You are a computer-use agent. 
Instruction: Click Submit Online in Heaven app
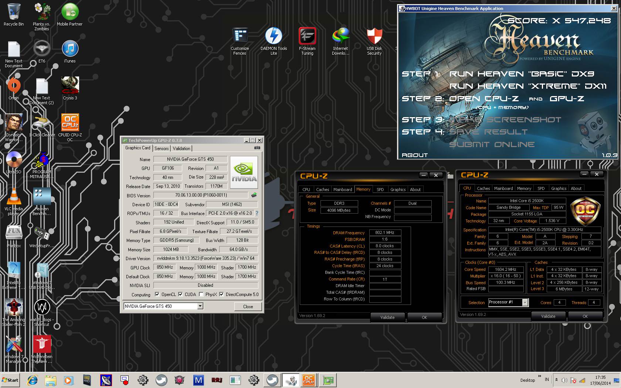[492, 144]
